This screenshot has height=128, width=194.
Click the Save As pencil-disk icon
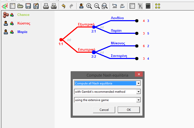36,6
